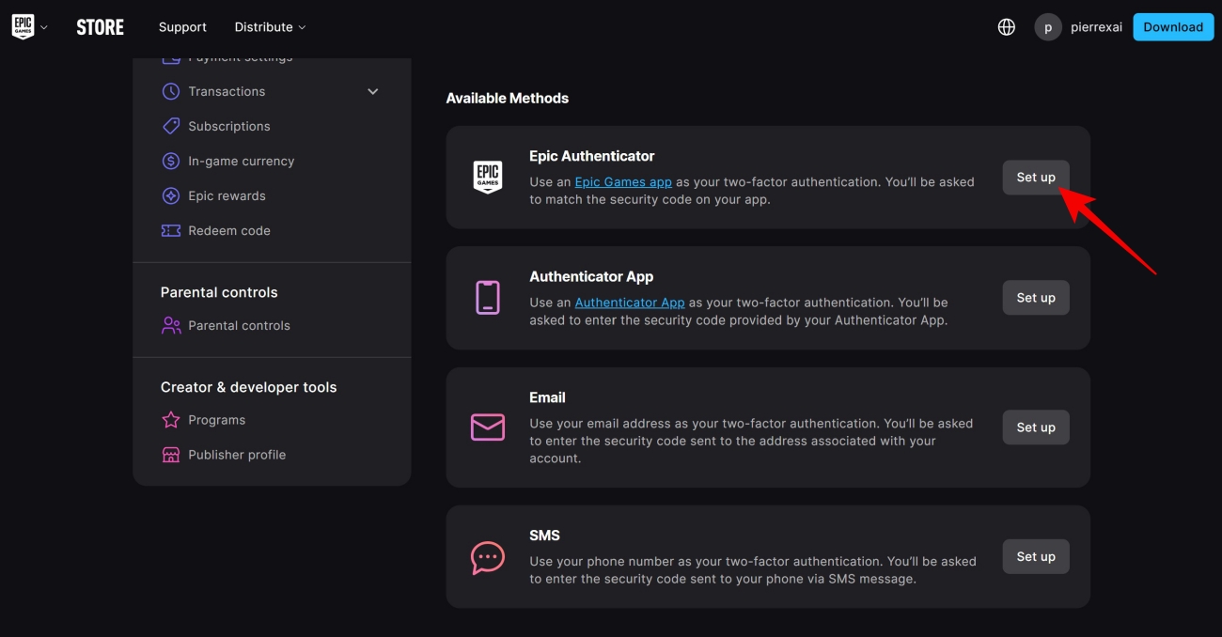
Task: Open Programs under Creator & developer tools
Action: 216,420
